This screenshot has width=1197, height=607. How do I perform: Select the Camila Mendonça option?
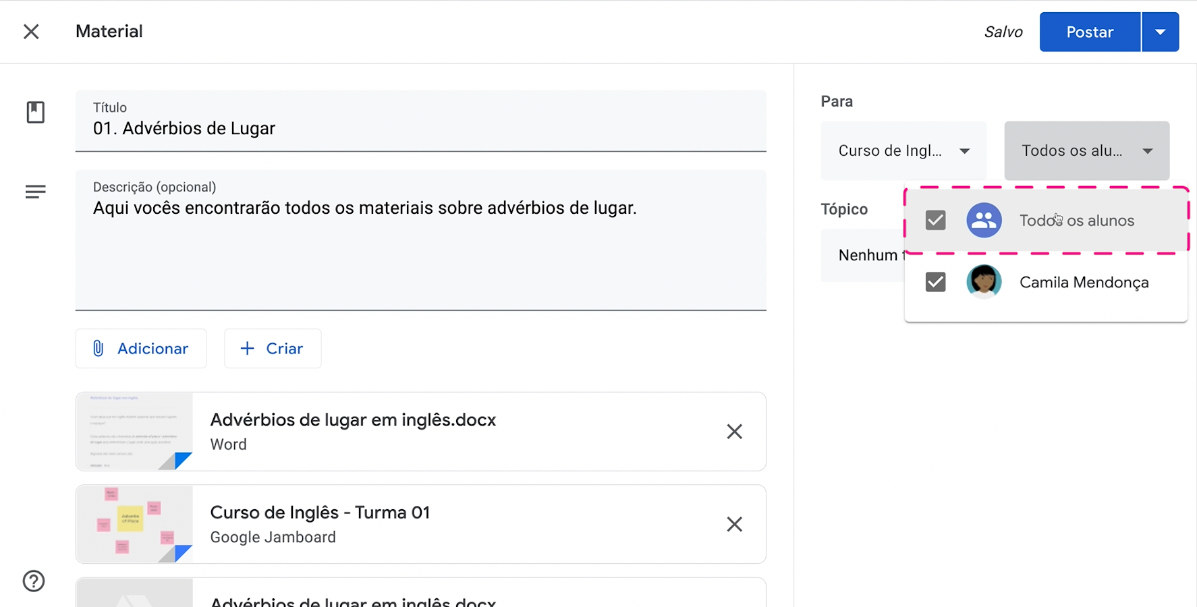click(1046, 282)
